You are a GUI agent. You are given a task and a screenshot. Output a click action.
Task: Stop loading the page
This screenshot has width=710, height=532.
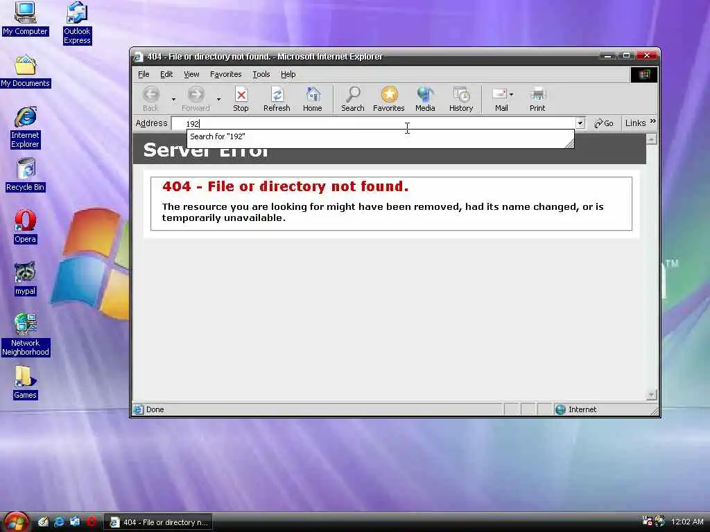click(241, 99)
